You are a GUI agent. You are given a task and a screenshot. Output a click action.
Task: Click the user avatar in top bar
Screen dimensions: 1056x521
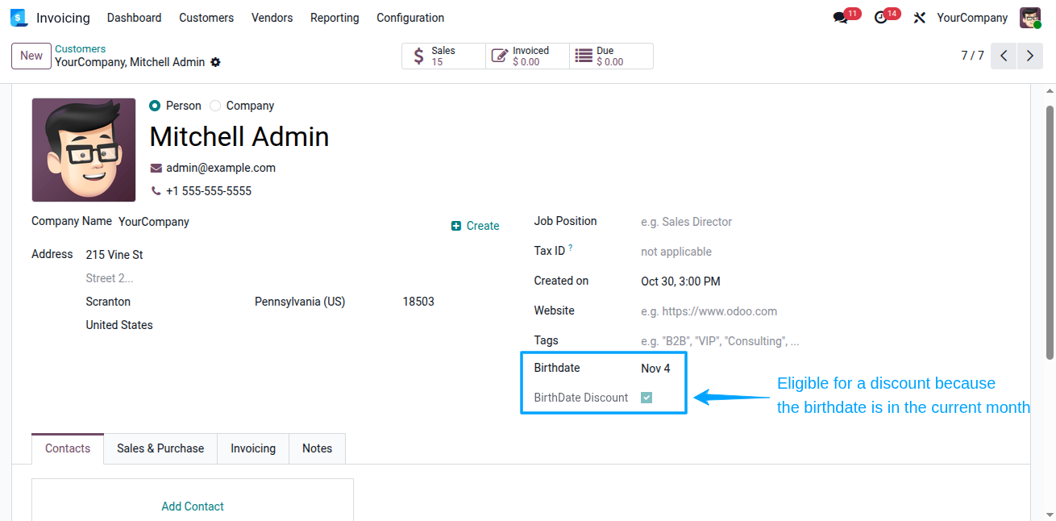tap(1030, 18)
